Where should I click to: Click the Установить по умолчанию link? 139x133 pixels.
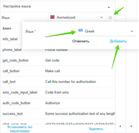(x=20, y=129)
